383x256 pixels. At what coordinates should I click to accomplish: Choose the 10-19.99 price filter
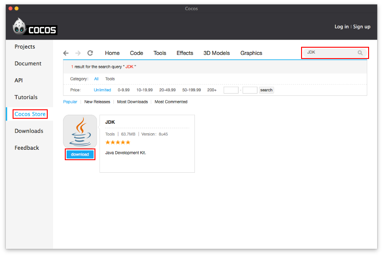click(x=144, y=90)
